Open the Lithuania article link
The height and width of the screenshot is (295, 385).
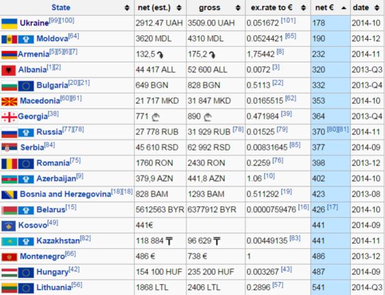[x=54, y=288]
